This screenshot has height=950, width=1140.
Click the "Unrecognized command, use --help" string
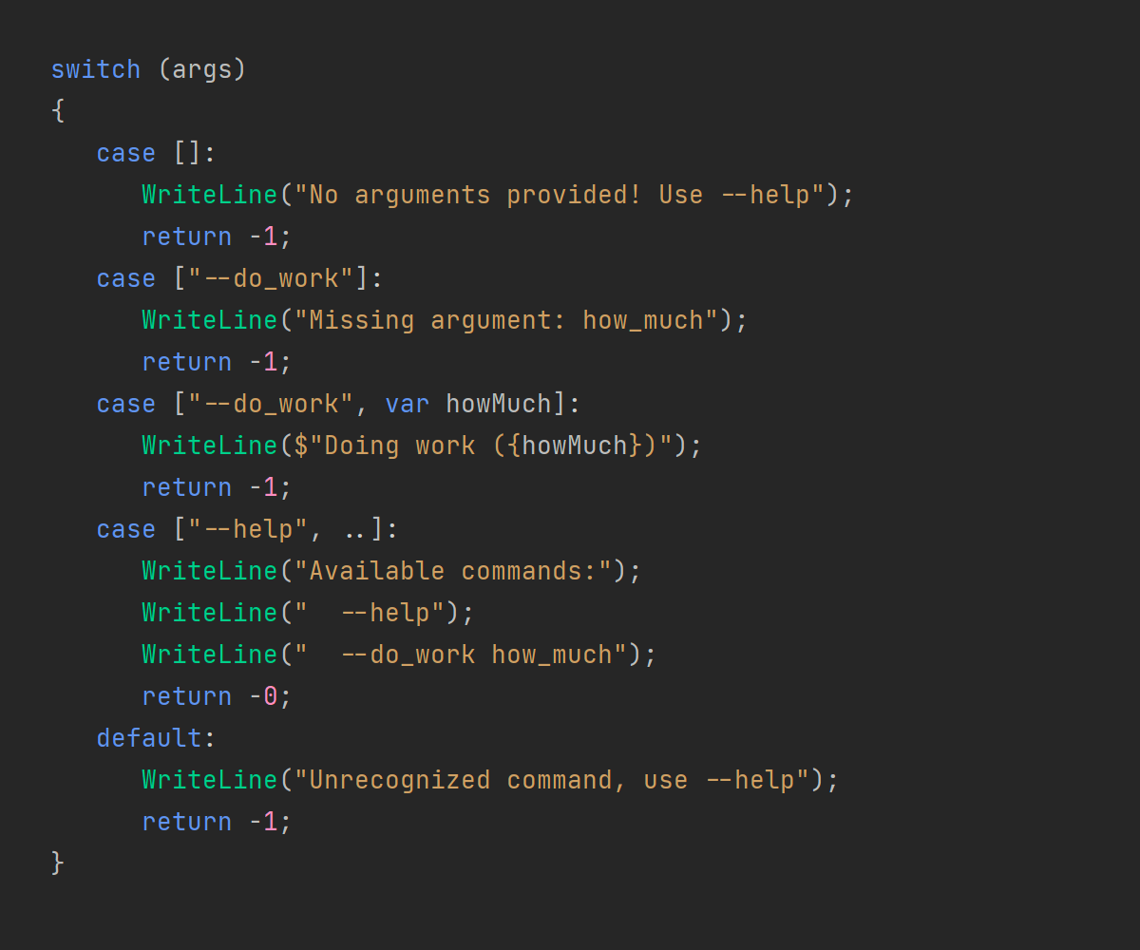click(551, 780)
